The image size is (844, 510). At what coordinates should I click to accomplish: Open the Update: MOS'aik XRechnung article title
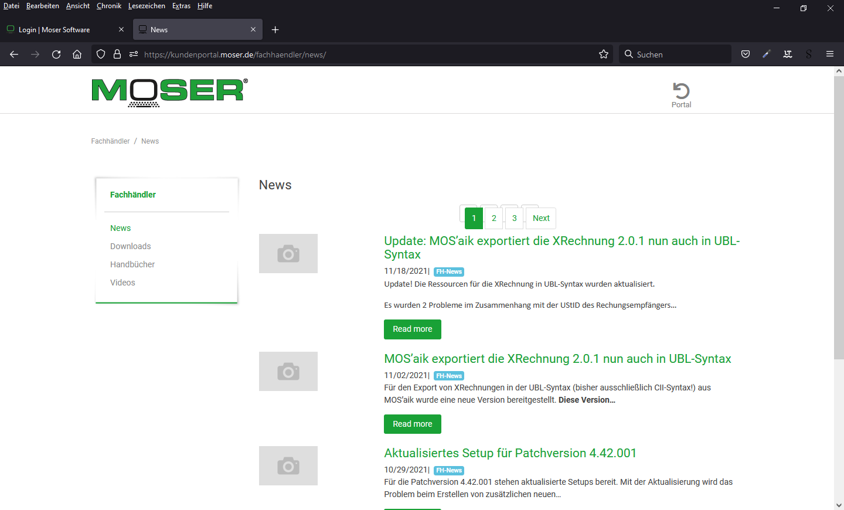pyautogui.click(x=562, y=247)
